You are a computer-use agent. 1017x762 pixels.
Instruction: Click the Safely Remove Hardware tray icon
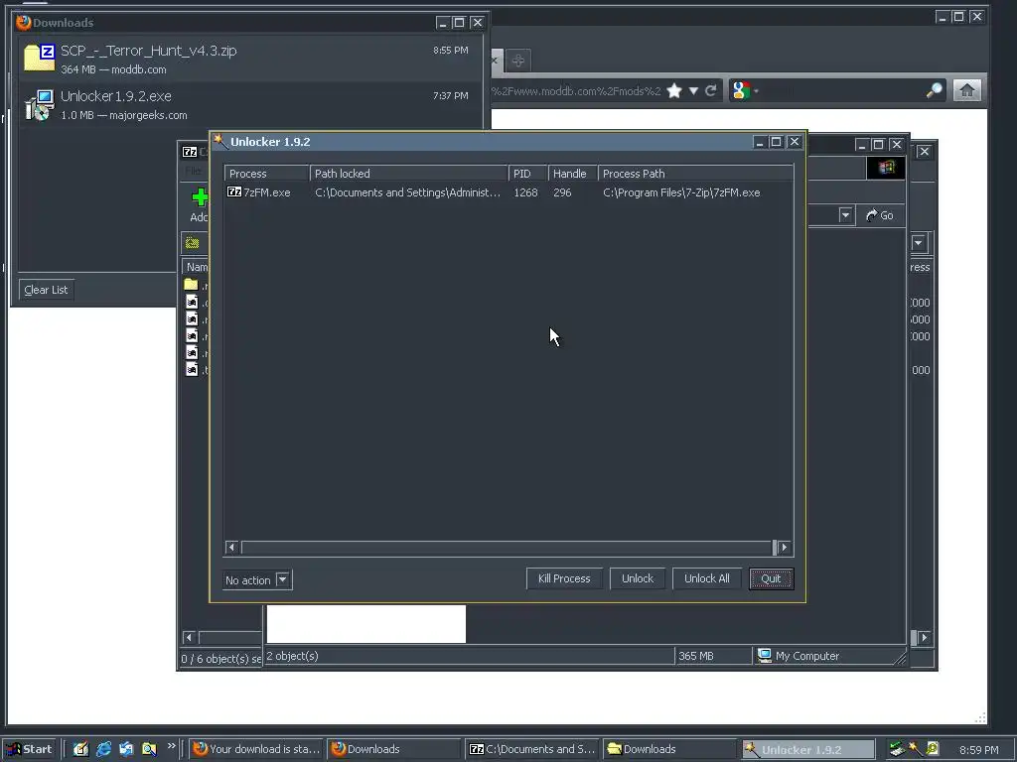tap(897, 749)
